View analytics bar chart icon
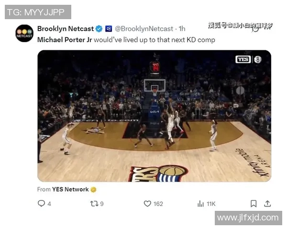 (x=200, y=204)
